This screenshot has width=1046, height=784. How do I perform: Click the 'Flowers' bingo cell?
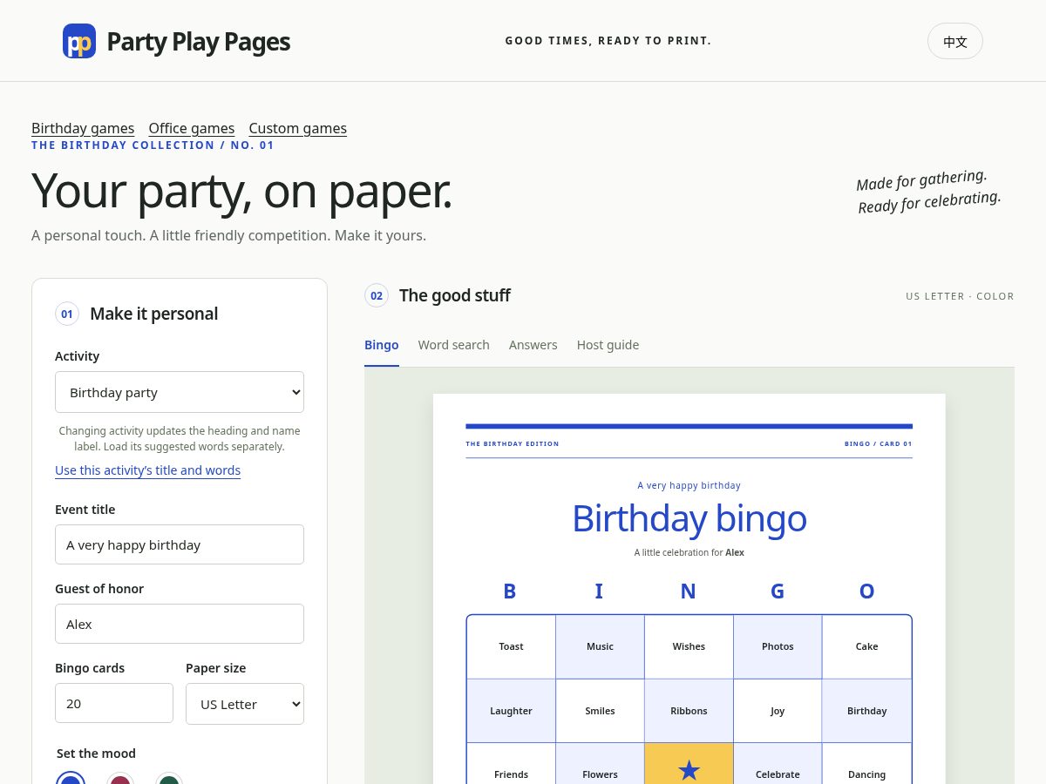[x=600, y=764]
